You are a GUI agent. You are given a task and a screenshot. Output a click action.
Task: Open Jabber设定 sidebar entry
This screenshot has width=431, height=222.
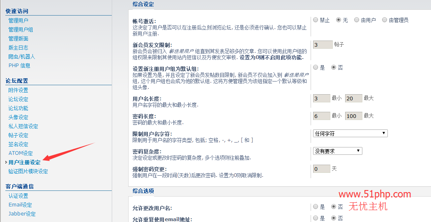pos(22,214)
